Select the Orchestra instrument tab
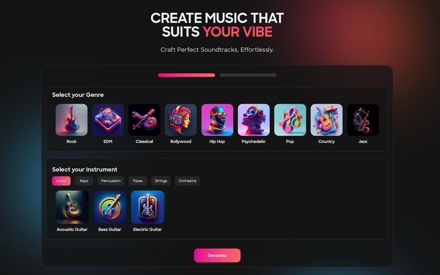The width and height of the screenshot is (440, 275). [x=187, y=181]
